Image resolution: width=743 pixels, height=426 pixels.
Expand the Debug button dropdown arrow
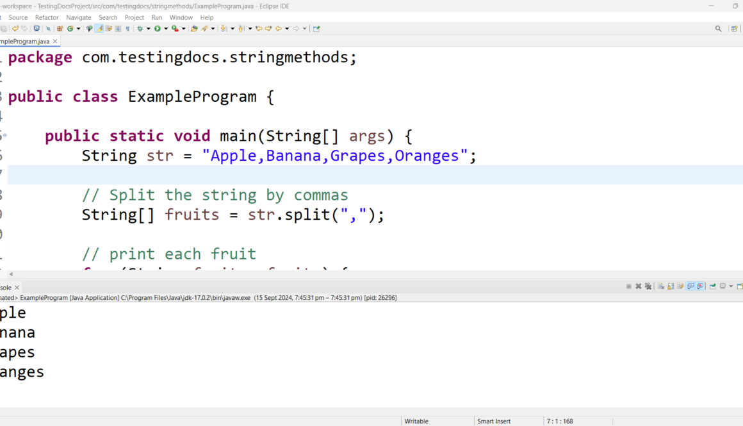[149, 29]
